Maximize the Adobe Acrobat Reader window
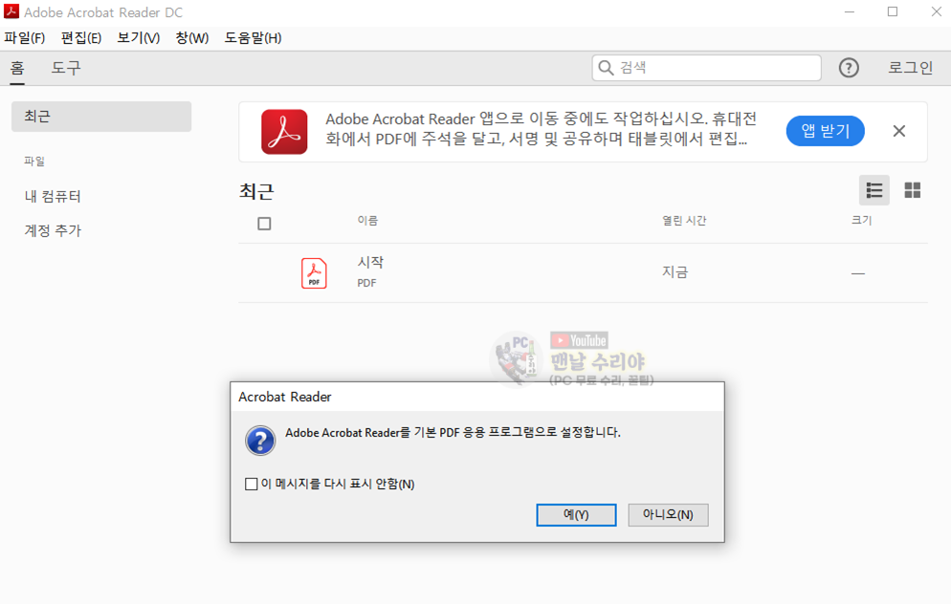This screenshot has height=604, width=951. click(x=893, y=11)
